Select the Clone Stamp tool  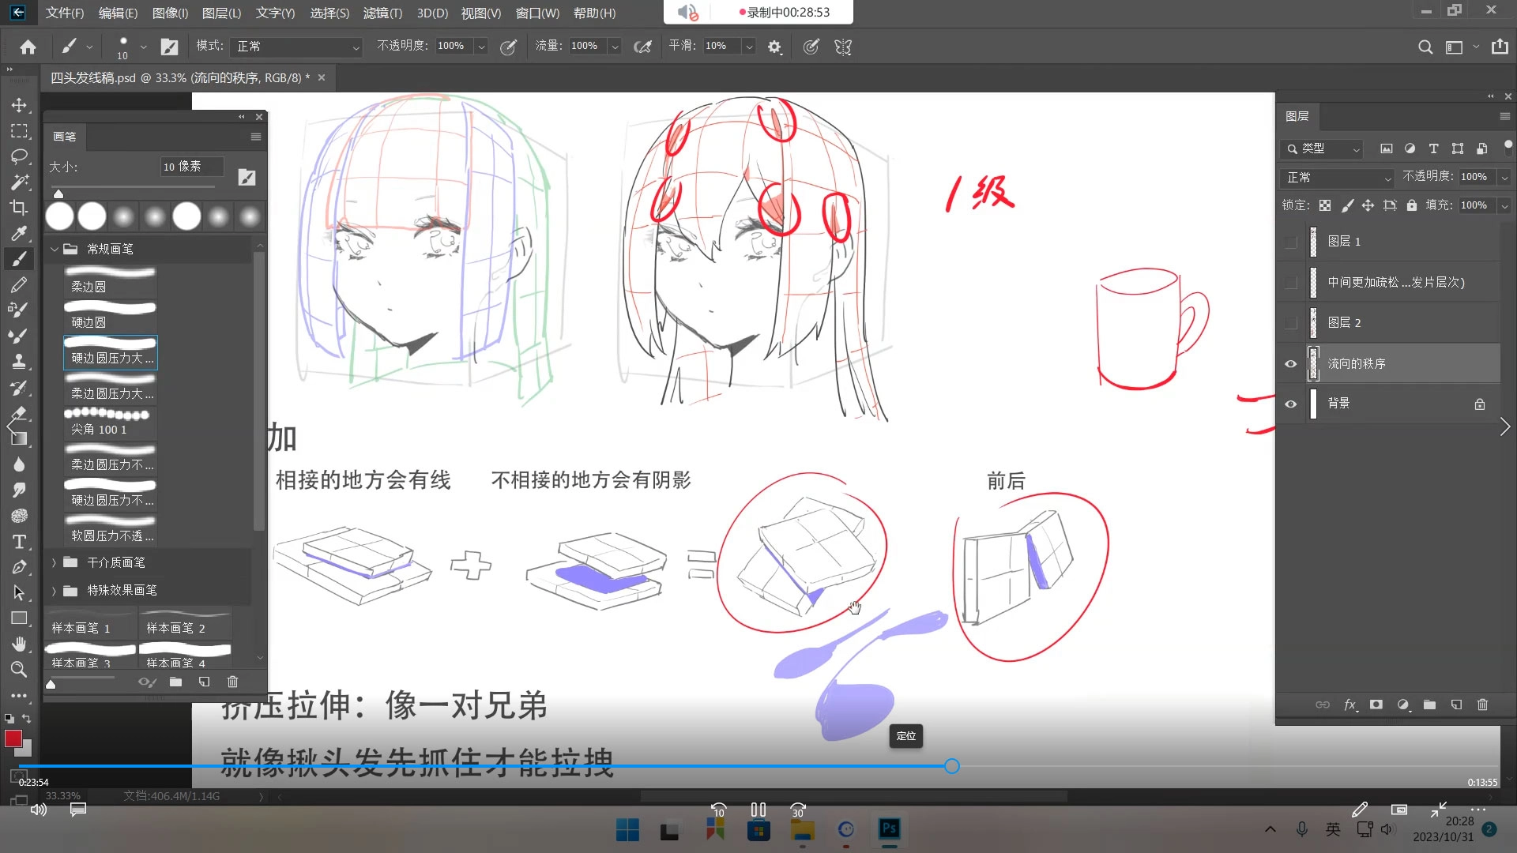pyautogui.click(x=19, y=362)
